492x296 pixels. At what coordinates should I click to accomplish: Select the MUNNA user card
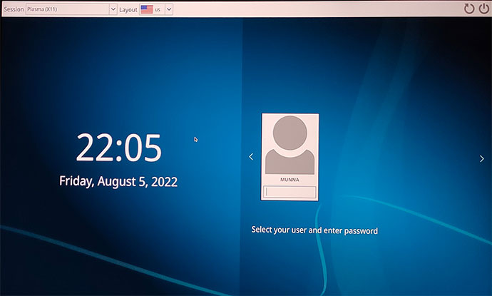point(289,157)
